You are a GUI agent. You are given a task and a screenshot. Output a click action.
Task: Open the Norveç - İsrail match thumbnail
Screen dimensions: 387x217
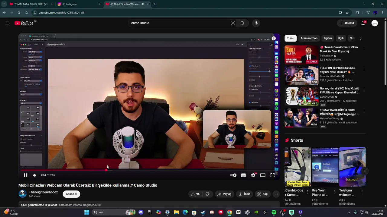click(x=301, y=96)
